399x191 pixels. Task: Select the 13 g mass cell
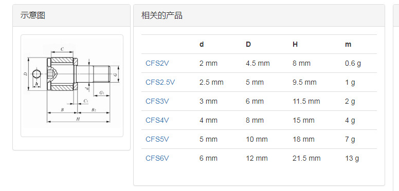tap(352, 158)
